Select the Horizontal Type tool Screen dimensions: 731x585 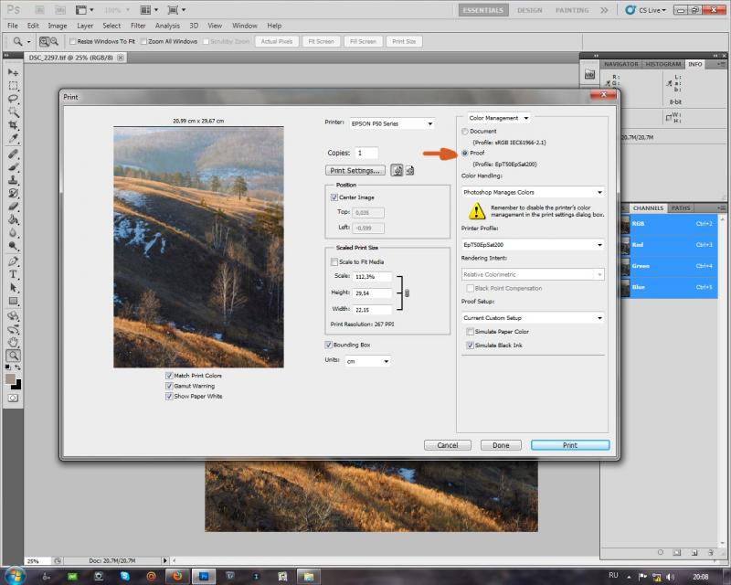[13, 274]
